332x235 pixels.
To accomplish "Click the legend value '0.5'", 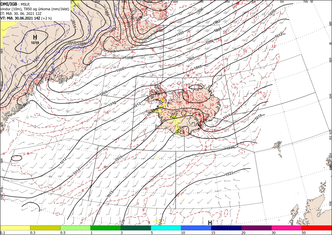I will pyautogui.click(x=63, y=233).
